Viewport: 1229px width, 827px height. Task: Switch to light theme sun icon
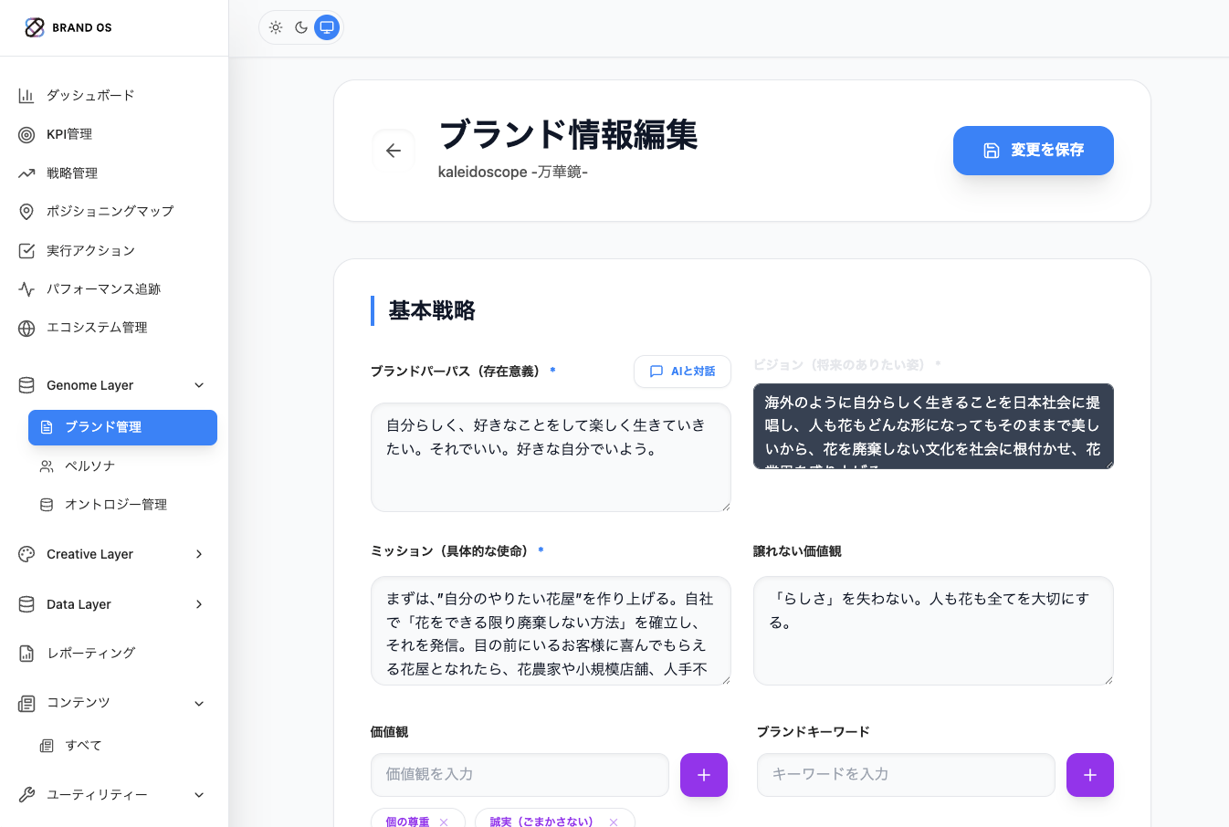276,27
